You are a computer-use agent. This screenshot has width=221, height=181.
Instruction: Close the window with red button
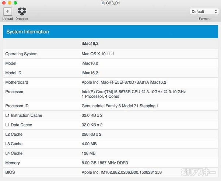click(4, 3)
